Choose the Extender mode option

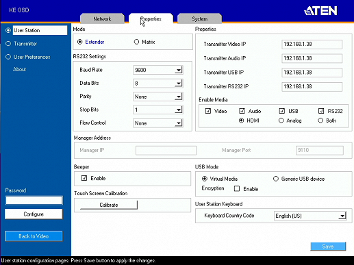pyautogui.click(x=79, y=42)
